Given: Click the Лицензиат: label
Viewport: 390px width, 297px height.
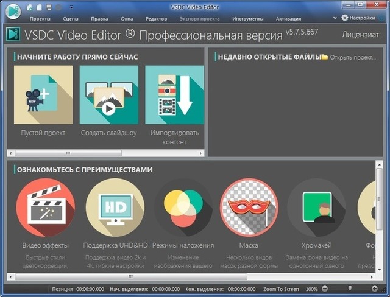Looking at the screenshot, I should [361, 35].
